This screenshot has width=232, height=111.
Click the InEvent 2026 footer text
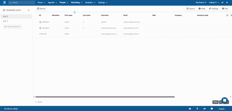[x=11, y=109]
